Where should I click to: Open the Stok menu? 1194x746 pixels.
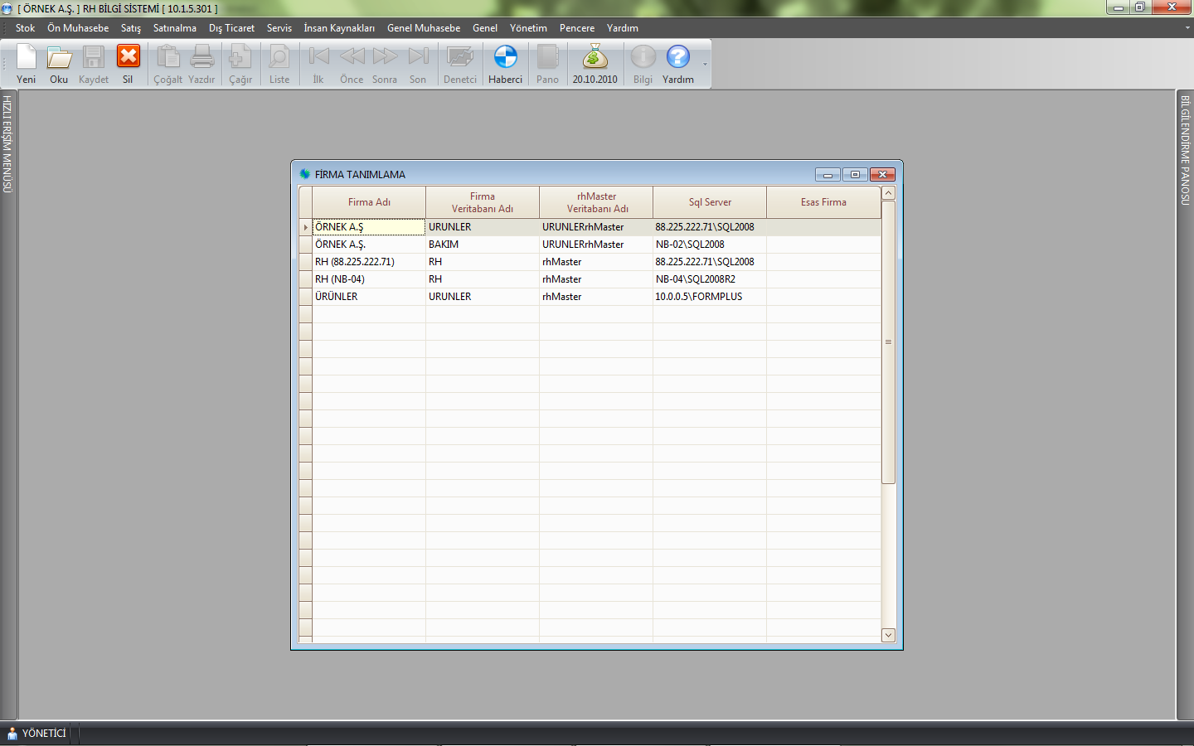[x=25, y=28]
